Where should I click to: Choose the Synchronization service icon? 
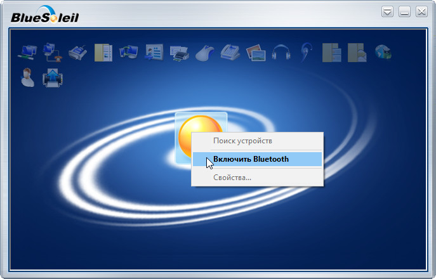tap(128, 52)
